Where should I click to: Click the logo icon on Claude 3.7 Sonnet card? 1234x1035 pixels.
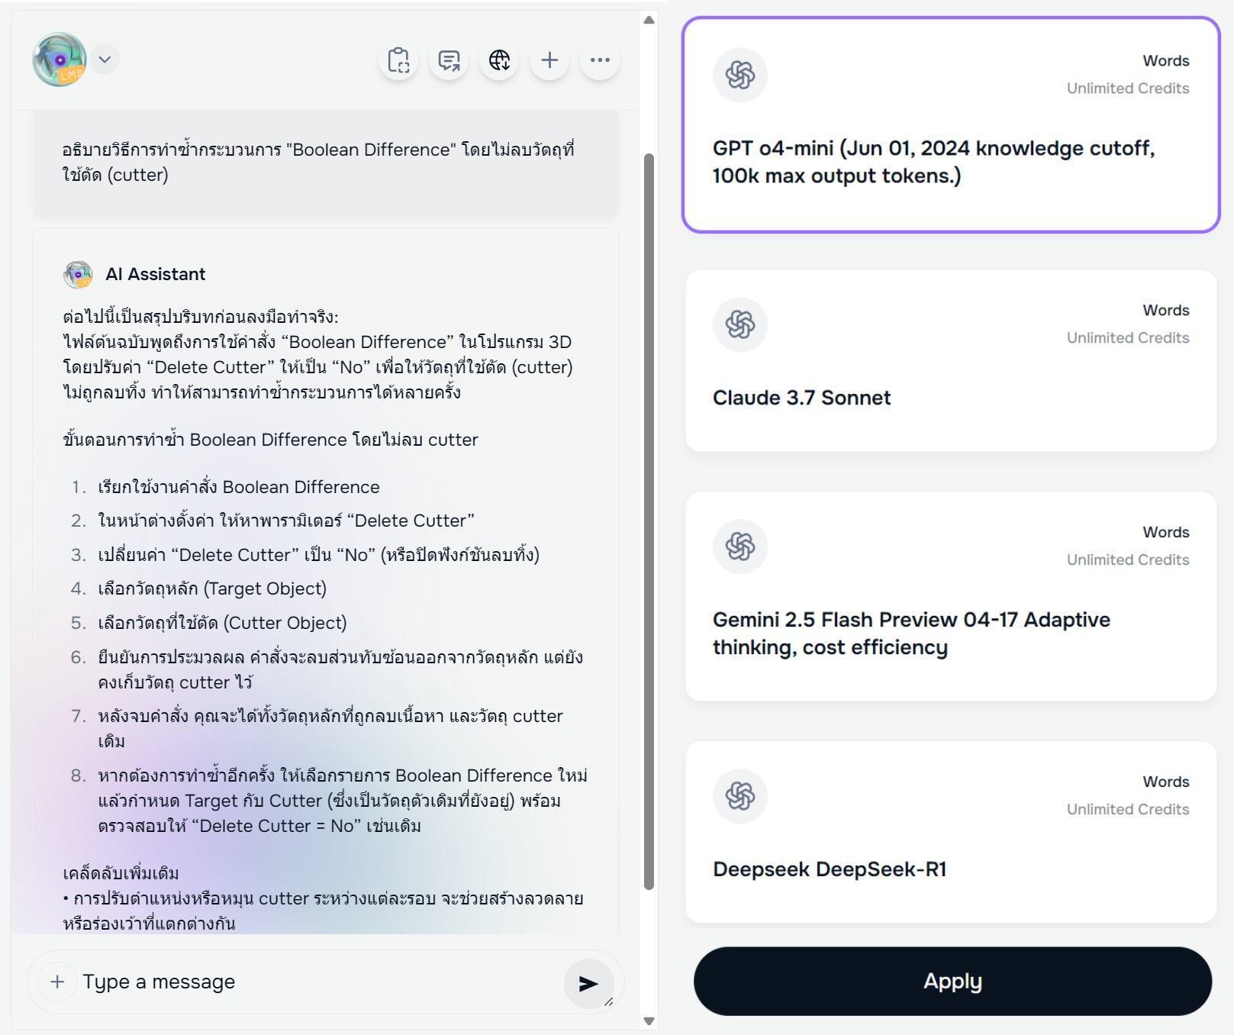pos(740,324)
